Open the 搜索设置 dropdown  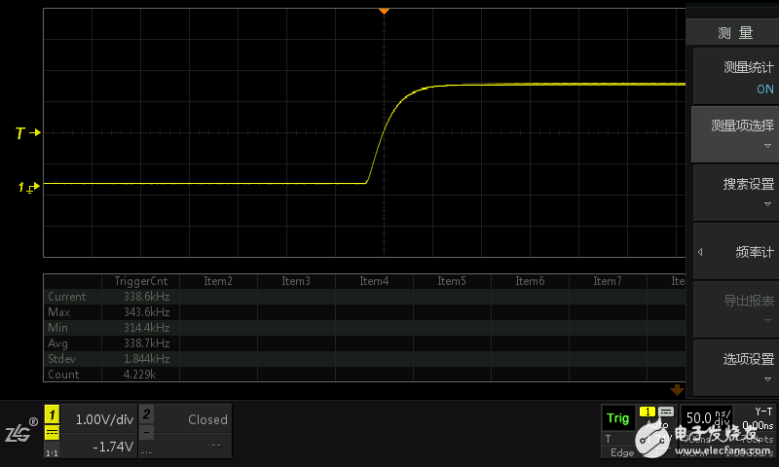tap(735, 192)
